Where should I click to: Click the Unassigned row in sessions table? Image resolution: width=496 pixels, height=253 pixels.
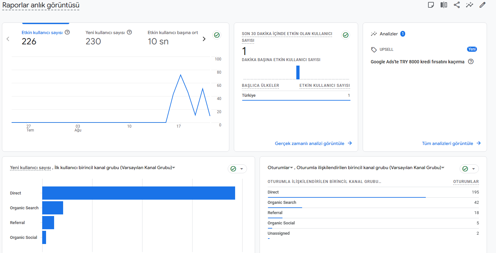pyautogui.click(x=373, y=233)
